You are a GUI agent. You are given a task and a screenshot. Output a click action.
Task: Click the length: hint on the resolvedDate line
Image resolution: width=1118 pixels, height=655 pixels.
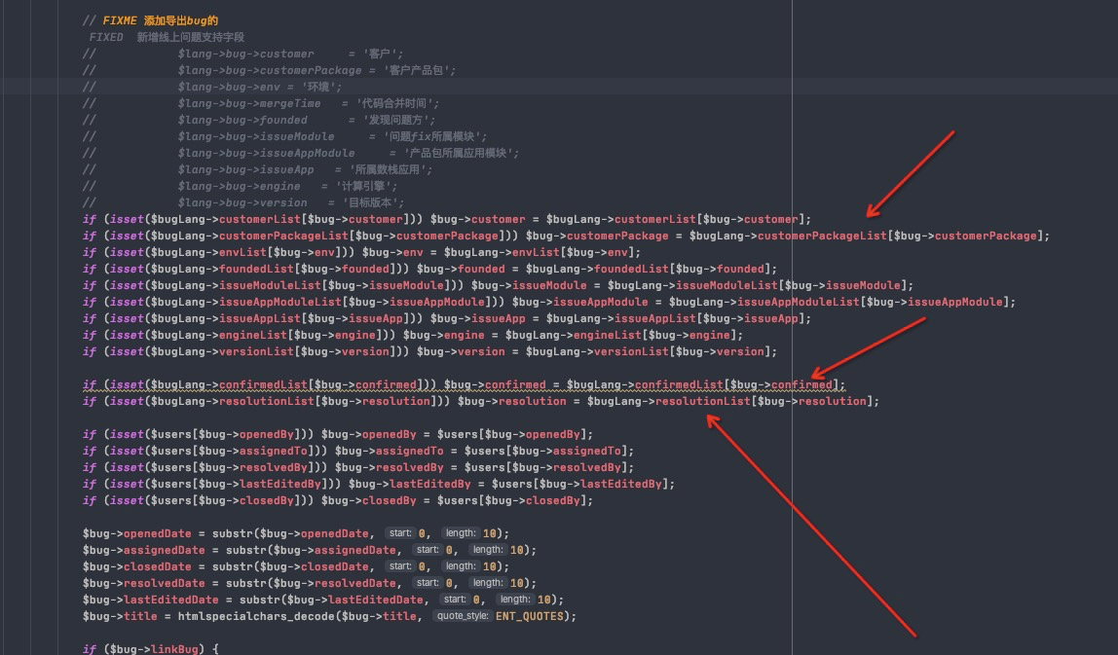tap(489, 583)
